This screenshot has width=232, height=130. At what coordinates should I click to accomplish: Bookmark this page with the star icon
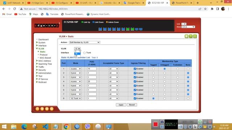coord(206,9)
